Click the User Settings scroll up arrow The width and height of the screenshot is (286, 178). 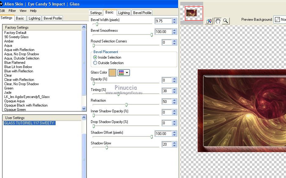(x=84, y=118)
